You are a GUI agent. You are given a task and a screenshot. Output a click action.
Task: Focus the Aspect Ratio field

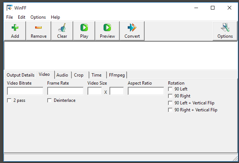click(146, 91)
